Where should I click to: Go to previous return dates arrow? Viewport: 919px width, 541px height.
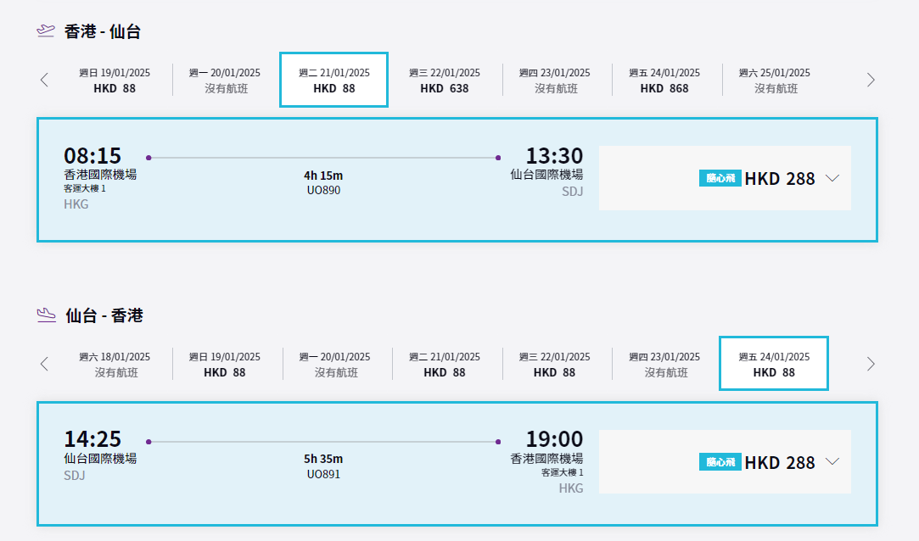(x=44, y=364)
